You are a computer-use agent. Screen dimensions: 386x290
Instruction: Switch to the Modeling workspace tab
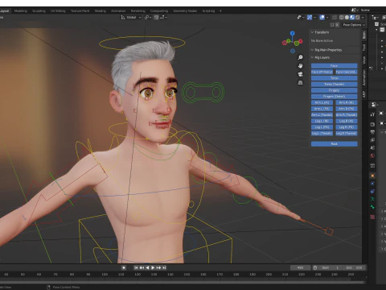pos(21,11)
